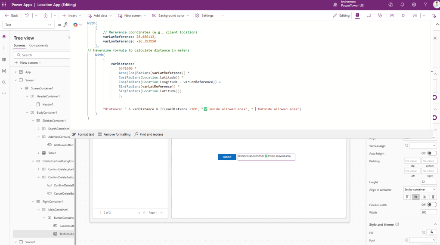This screenshot has height=245, width=440.
Task: Open the Data pane in left rail
Action: [x=4, y=59]
